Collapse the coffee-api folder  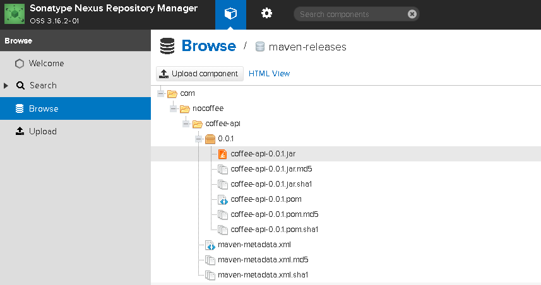[x=186, y=124]
